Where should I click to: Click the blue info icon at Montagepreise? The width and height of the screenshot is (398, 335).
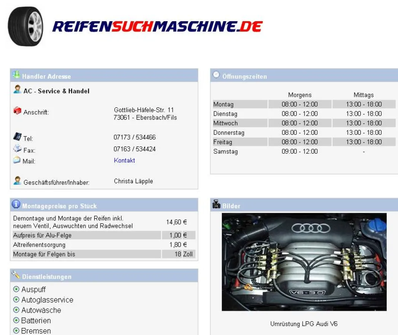tap(16, 204)
